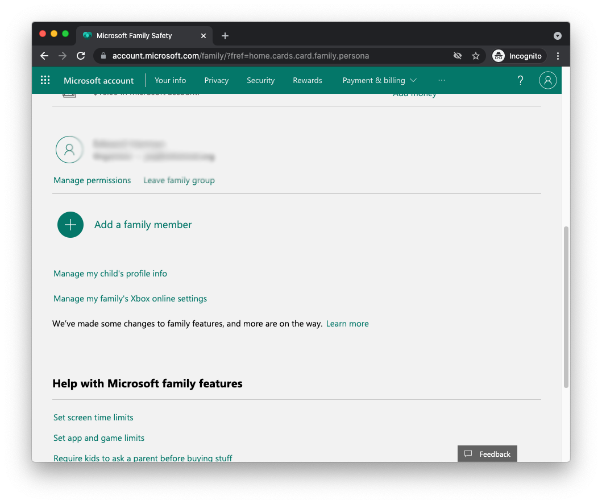Open help via the question mark icon

(x=520, y=80)
